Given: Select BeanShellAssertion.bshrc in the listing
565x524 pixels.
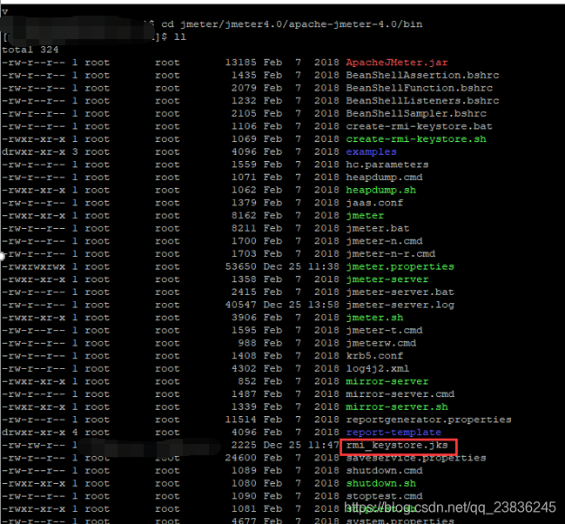Looking at the screenshot, I should pyautogui.click(x=422, y=76).
